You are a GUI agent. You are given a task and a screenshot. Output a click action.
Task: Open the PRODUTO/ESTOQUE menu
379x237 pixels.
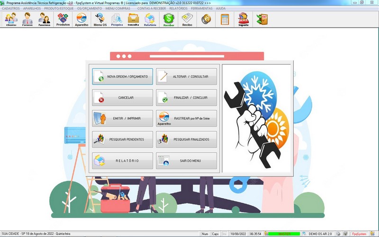click(x=59, y=9)
